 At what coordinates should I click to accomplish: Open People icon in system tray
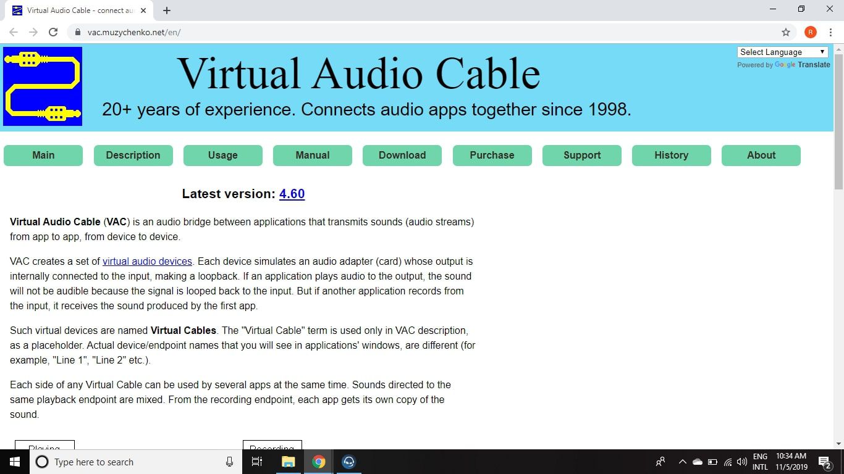660,462
